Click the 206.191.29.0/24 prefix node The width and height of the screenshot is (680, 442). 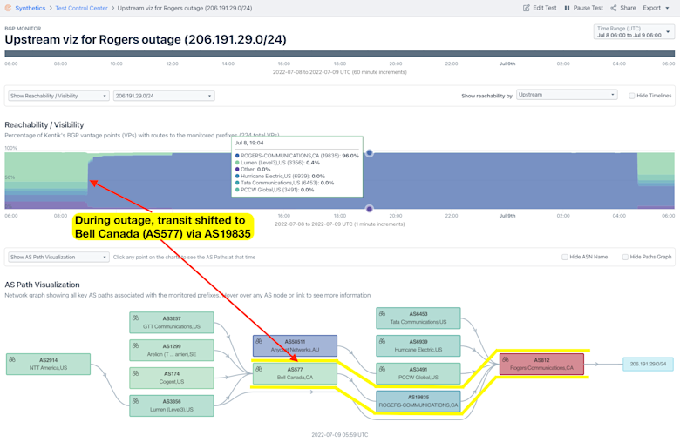tap(648, 364)
